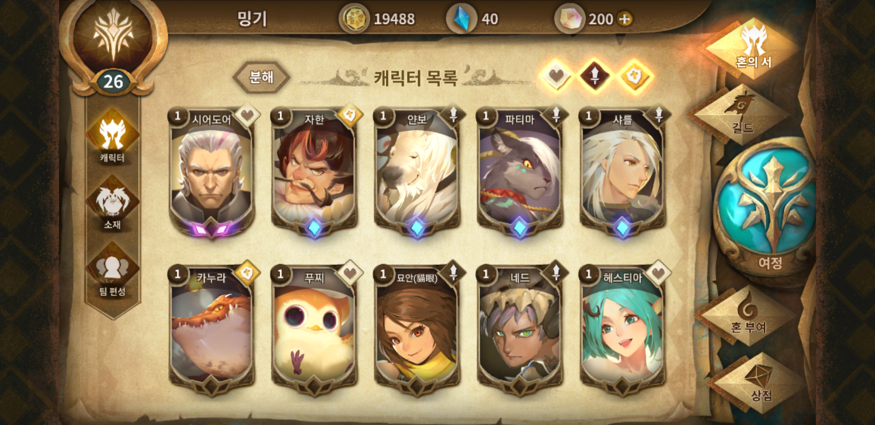Toggle the sword type filter
This screenshot has width=875, height=425.
pyautogui.click(x=595, y=76)
